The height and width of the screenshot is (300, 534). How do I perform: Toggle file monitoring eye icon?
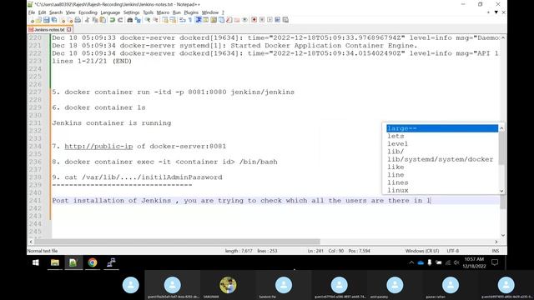point(244,20)
